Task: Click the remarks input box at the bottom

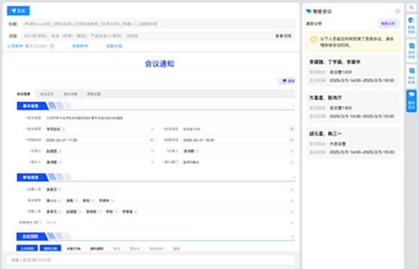Action: coord(152,260)
